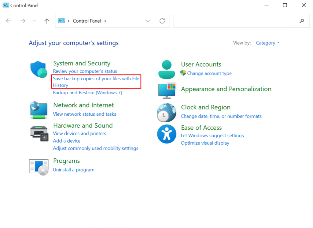313x228 pixels.
Task: Open the System and Security shield icon
Action: pos(39,70)
